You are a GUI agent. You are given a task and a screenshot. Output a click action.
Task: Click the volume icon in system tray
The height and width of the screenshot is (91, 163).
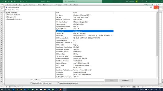(x=143, y=89)
